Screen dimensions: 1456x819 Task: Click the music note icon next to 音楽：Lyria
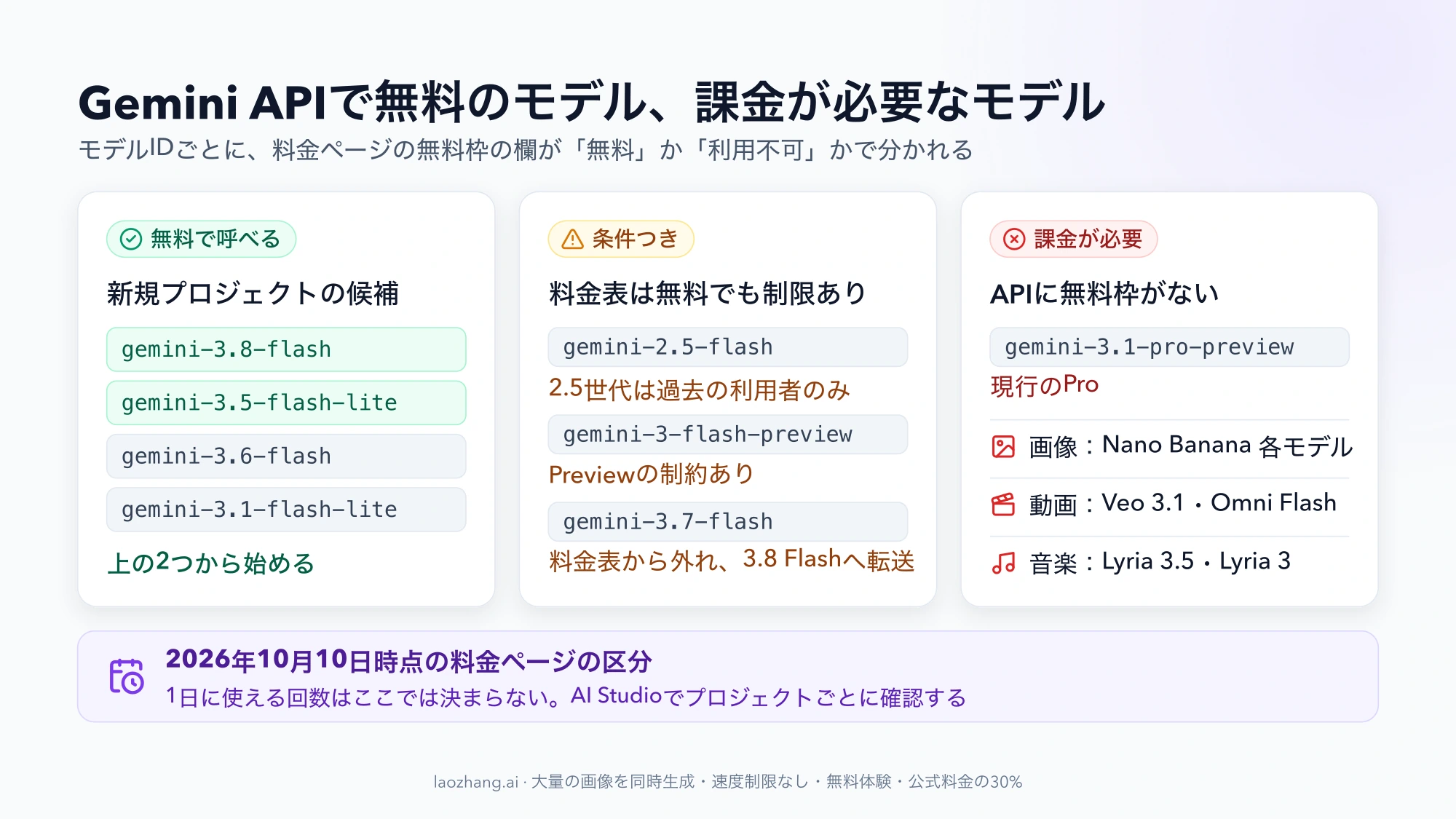pos(1003,563)
